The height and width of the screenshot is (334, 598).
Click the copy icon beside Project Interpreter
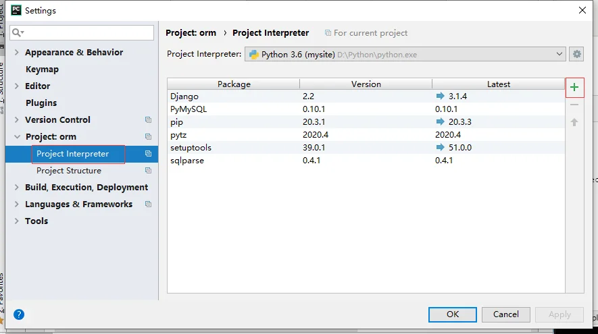tap(149, 154)
